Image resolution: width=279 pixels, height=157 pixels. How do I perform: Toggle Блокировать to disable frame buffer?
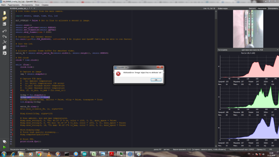(273, 8)
